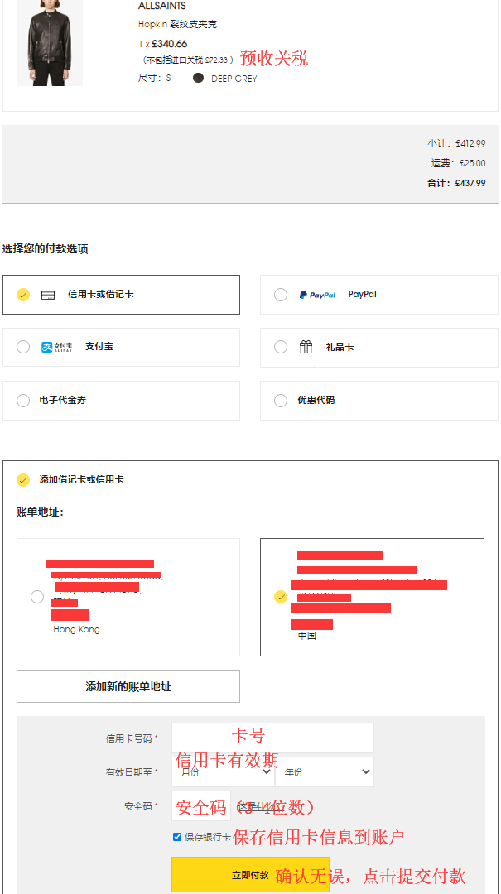Click the credit card icon beside 信用卡或借记卡
Image resolution: width=501 pixels, height=894 pixels.
click(x=48, y=295)
